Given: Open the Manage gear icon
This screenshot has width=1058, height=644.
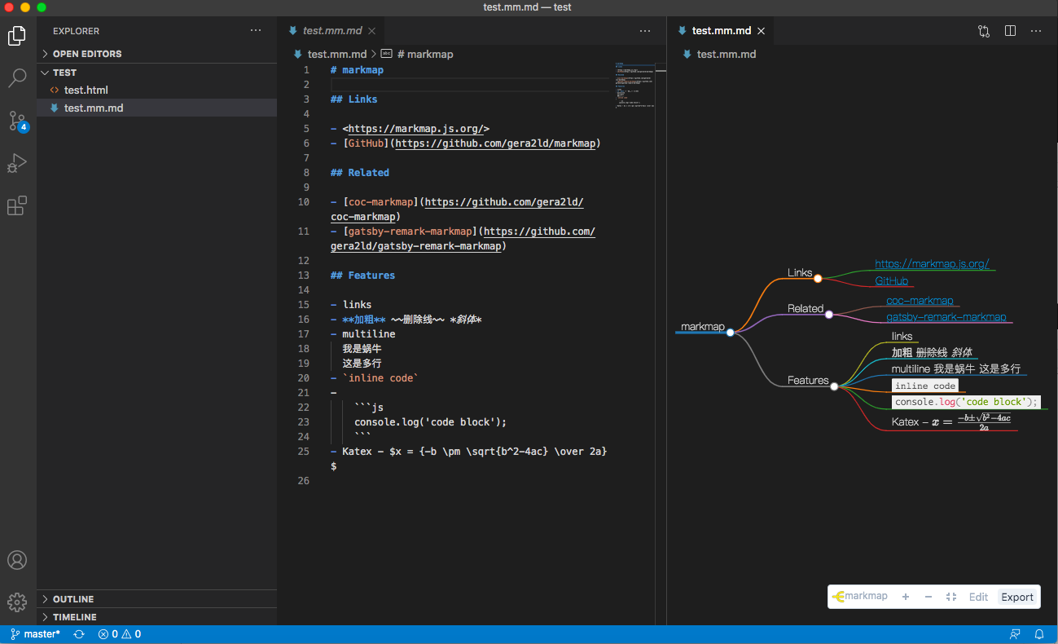Looking at the screenshot, I should [17, 602].
